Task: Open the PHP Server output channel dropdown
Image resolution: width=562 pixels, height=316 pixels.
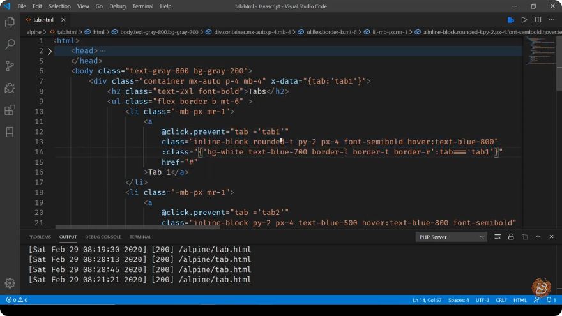Action: pos(452,237)
